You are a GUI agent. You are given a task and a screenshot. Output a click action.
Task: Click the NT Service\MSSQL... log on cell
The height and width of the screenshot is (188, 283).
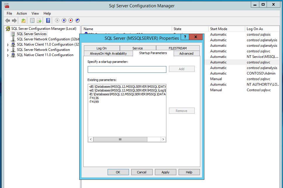[263, 57]
